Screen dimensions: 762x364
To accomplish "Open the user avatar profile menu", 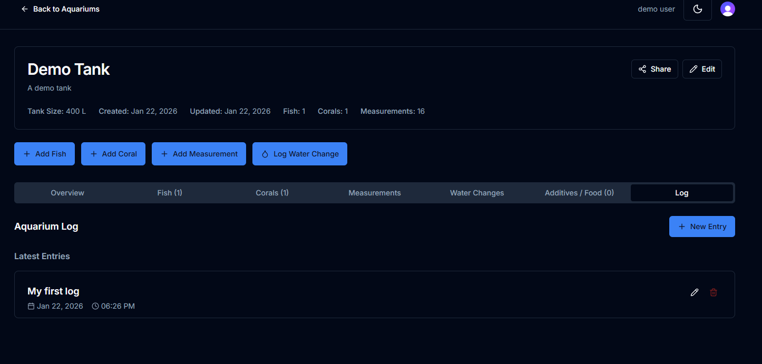I will pos(727,9).
